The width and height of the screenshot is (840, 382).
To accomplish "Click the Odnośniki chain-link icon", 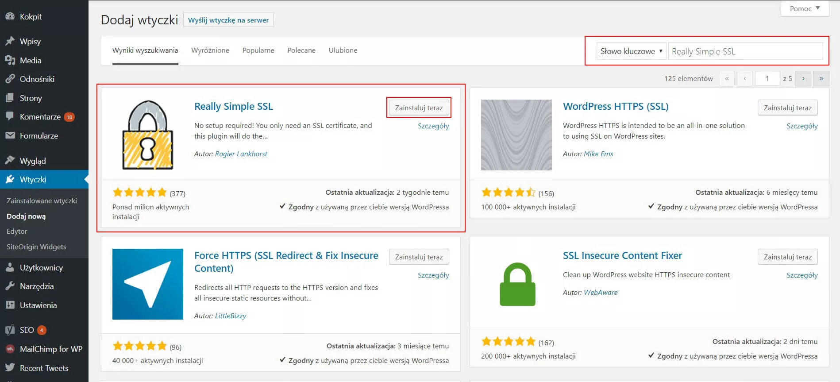I will (x=10, y=79).
